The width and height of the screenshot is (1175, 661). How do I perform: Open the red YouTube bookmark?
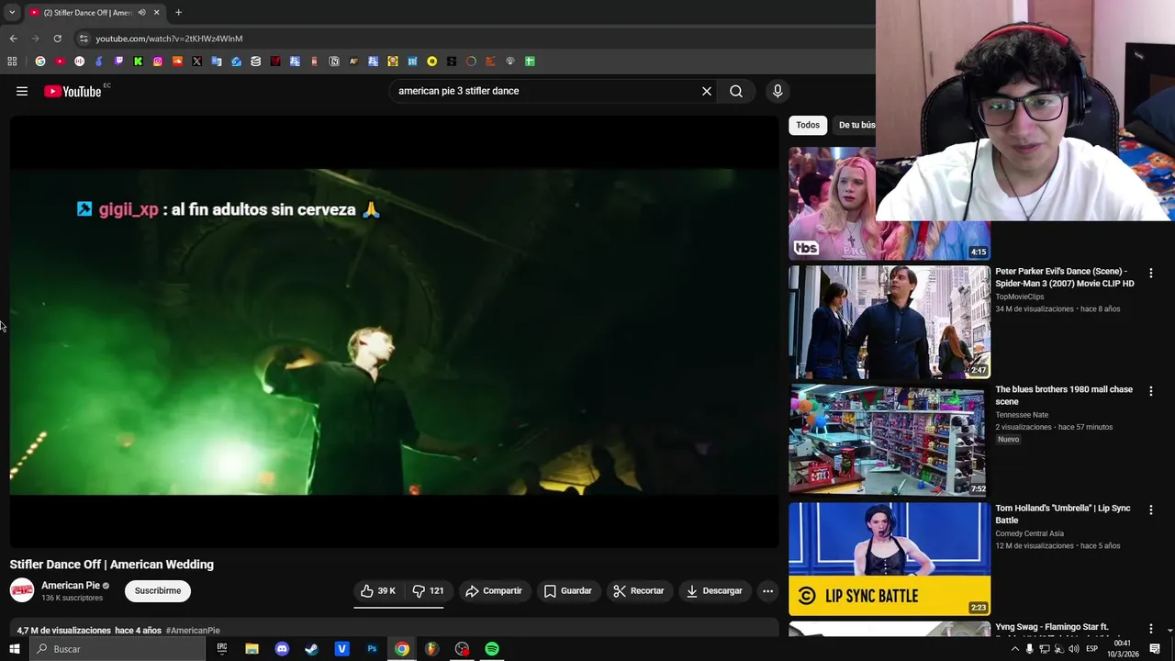tap(60, 62)
